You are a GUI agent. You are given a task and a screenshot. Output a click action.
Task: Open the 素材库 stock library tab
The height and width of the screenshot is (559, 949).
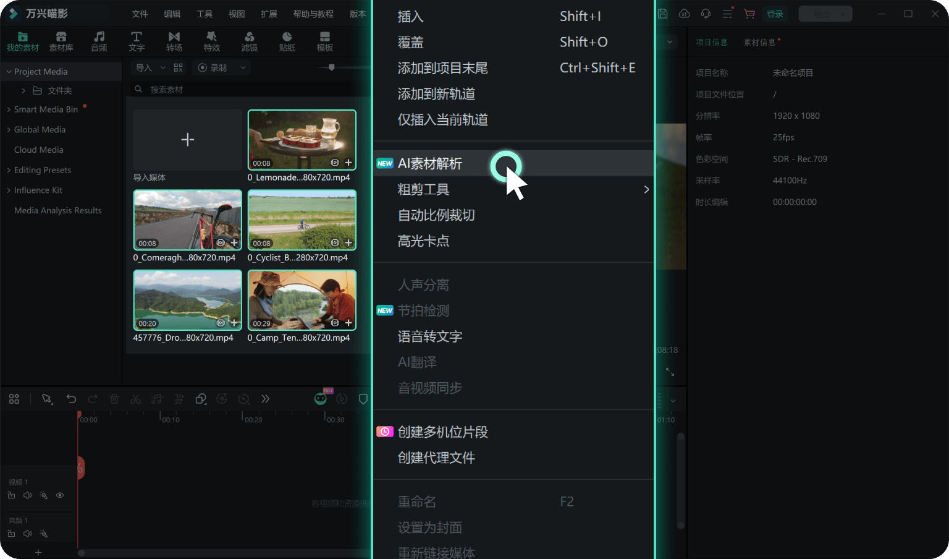(61, 41)
